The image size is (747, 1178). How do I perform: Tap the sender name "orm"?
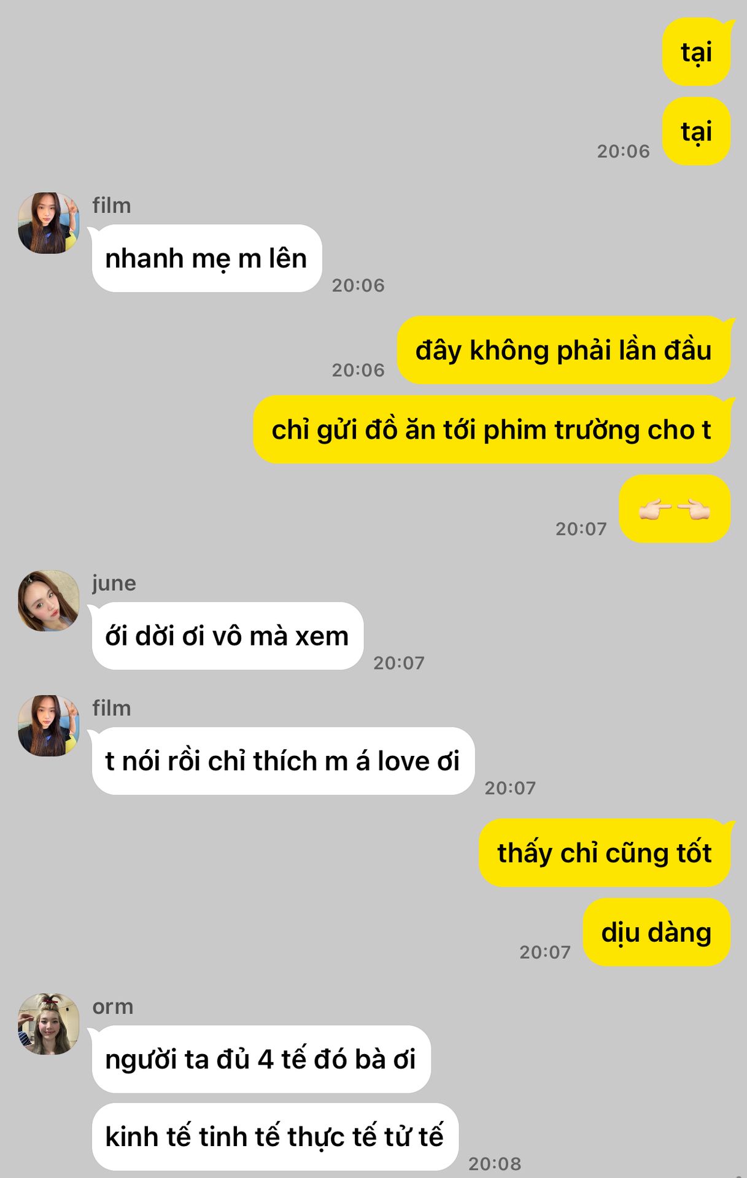pyautogui.click(x=113, y=1007)
